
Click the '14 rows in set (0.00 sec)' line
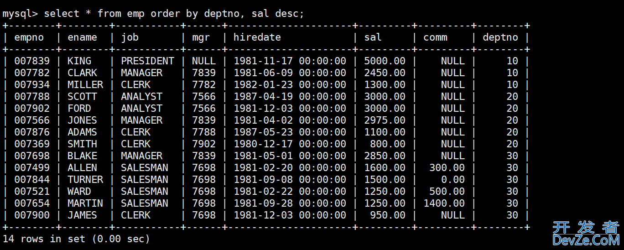(76, 239)
